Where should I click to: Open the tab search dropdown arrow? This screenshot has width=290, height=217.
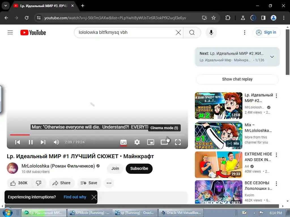click(6, 6)
